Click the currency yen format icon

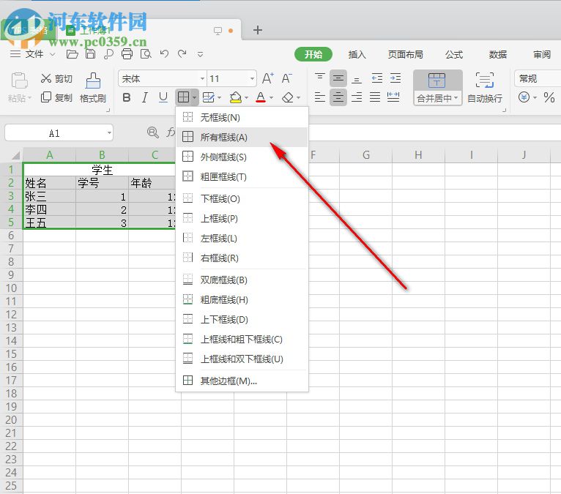tap(524, 97)
